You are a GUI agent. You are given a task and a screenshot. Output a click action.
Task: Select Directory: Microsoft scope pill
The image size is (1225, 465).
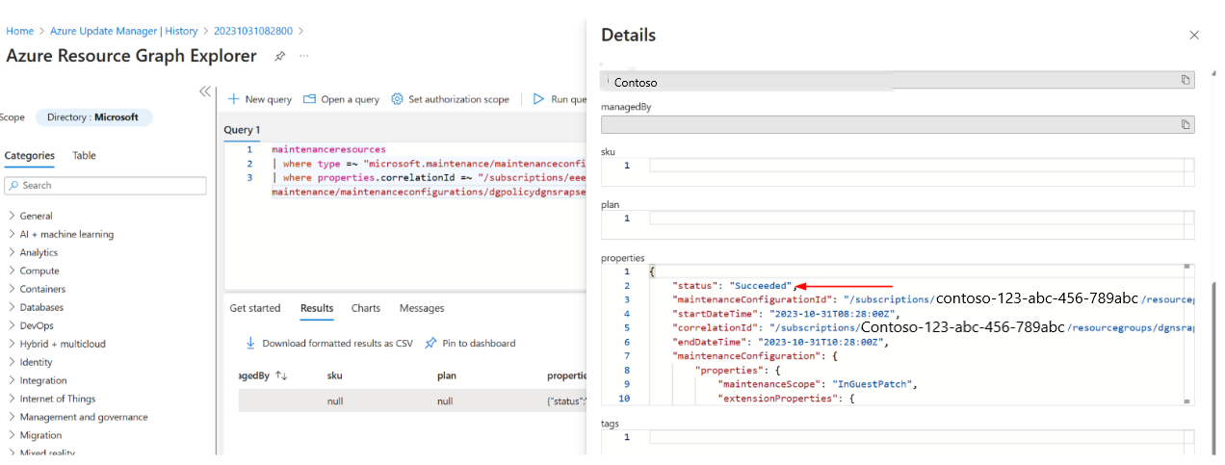click(x=93, y=117)
